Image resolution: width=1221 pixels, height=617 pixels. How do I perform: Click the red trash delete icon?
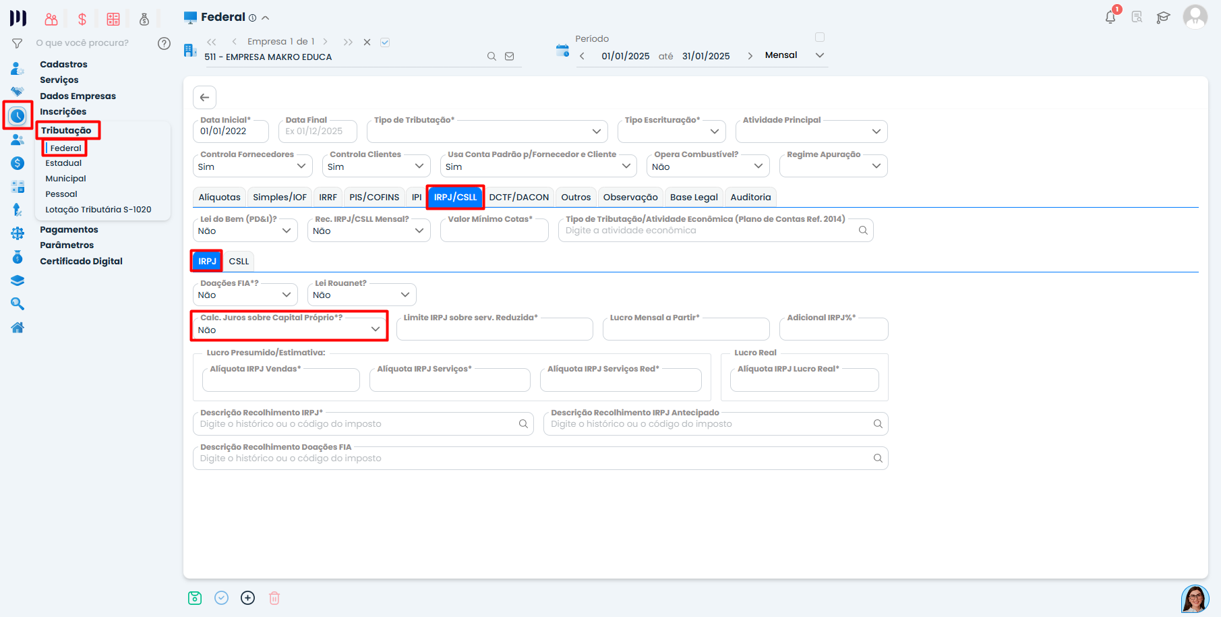pyautogui.click(x=274, y=598)
